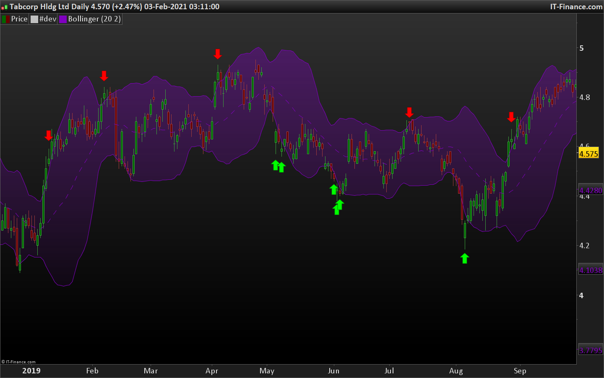Screen dimensions: 604x378
Task: Click the (+2.47%) change value in title
Action: pos(127,7)
